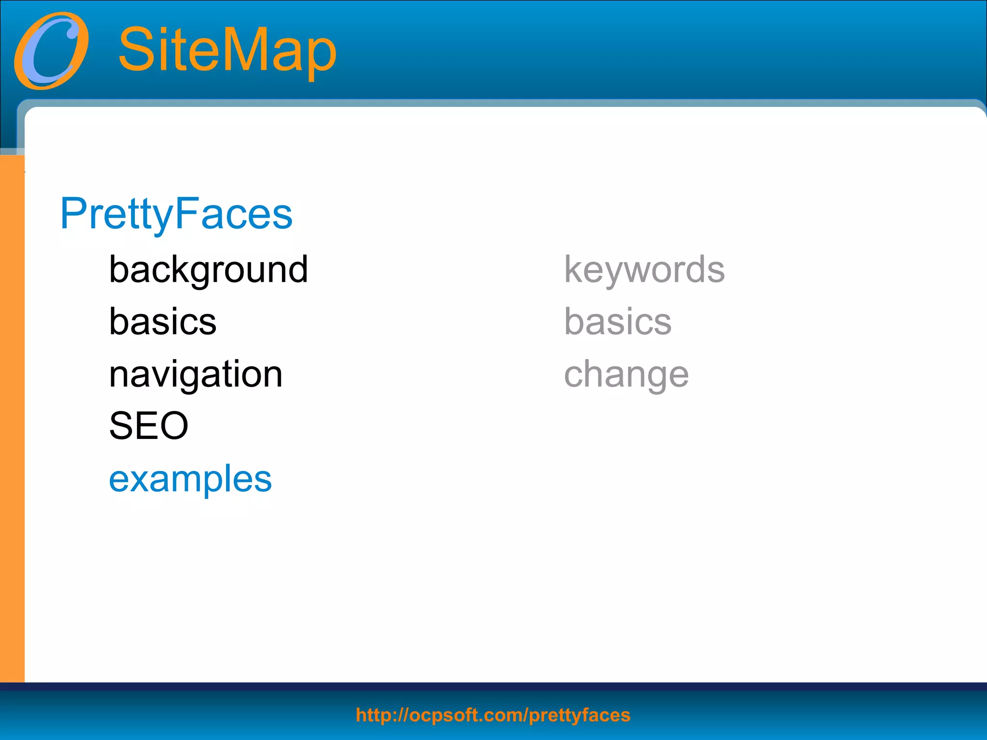Click the orange SiteMap slide title
Screen dimensions: 987x740
coord(227,50)
